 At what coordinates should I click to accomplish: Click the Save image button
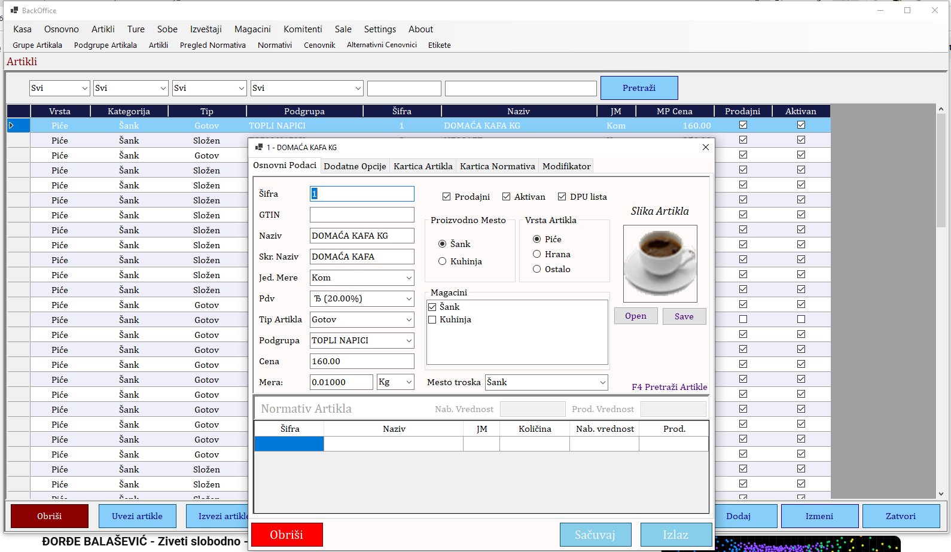[x=684, y=316]
